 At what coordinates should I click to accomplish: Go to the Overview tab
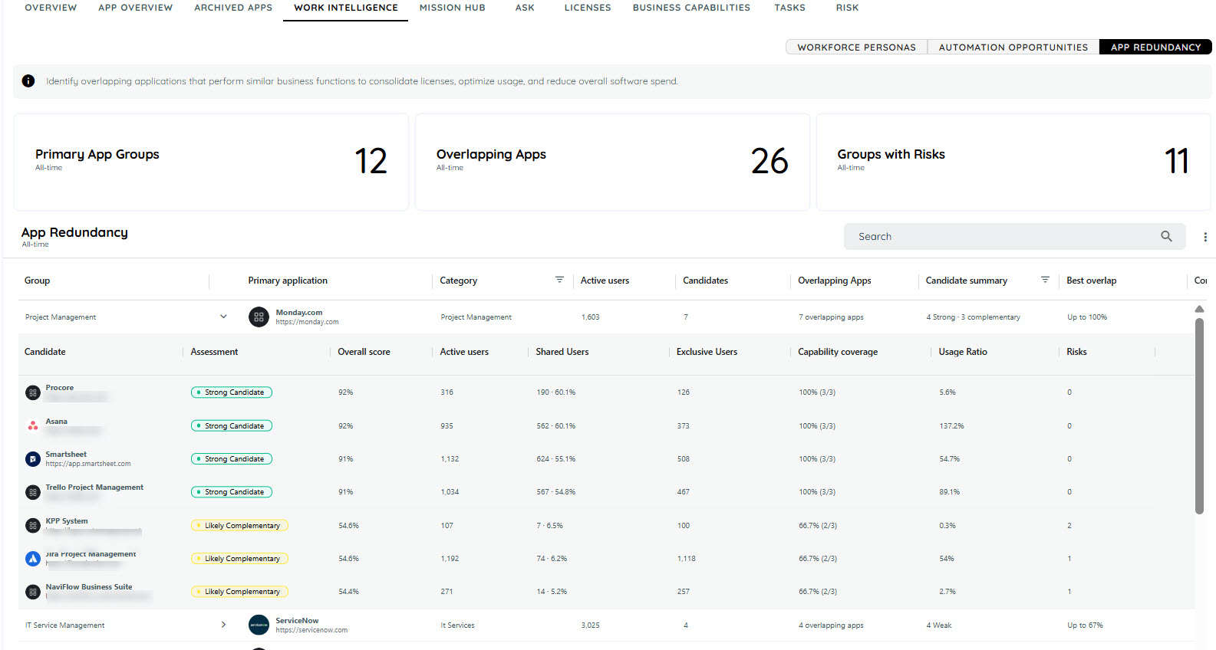click(x=51, y=8)
